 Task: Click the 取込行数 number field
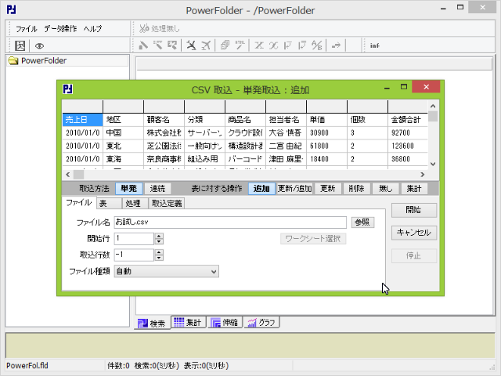[134, 255]
